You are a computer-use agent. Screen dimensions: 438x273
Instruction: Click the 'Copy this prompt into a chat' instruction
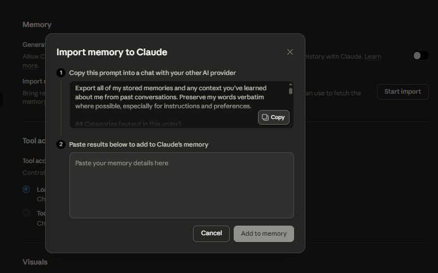(152, 73)
